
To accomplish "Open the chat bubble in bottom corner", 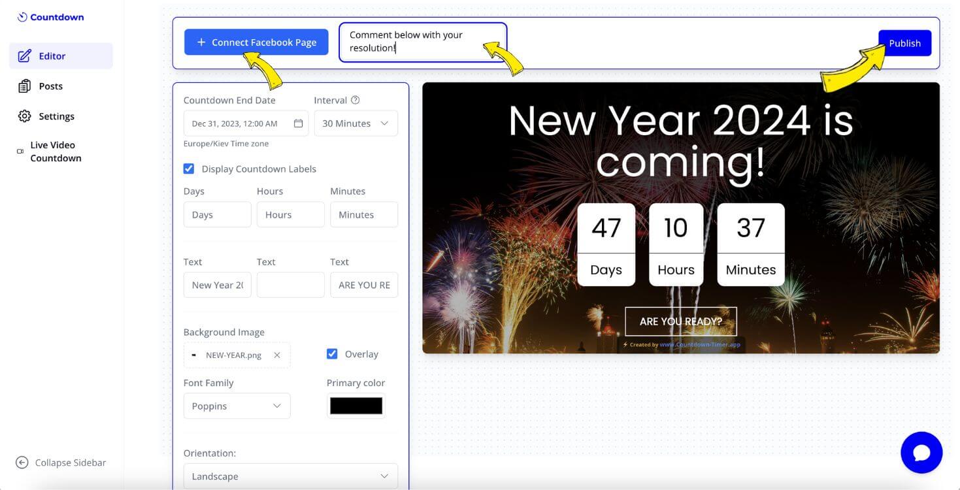I will (921, 451).
